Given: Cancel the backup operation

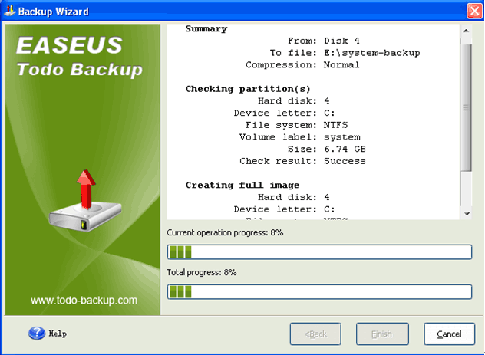Looking at the screenshot, I should pyautogui.click(x=449, y=334).
